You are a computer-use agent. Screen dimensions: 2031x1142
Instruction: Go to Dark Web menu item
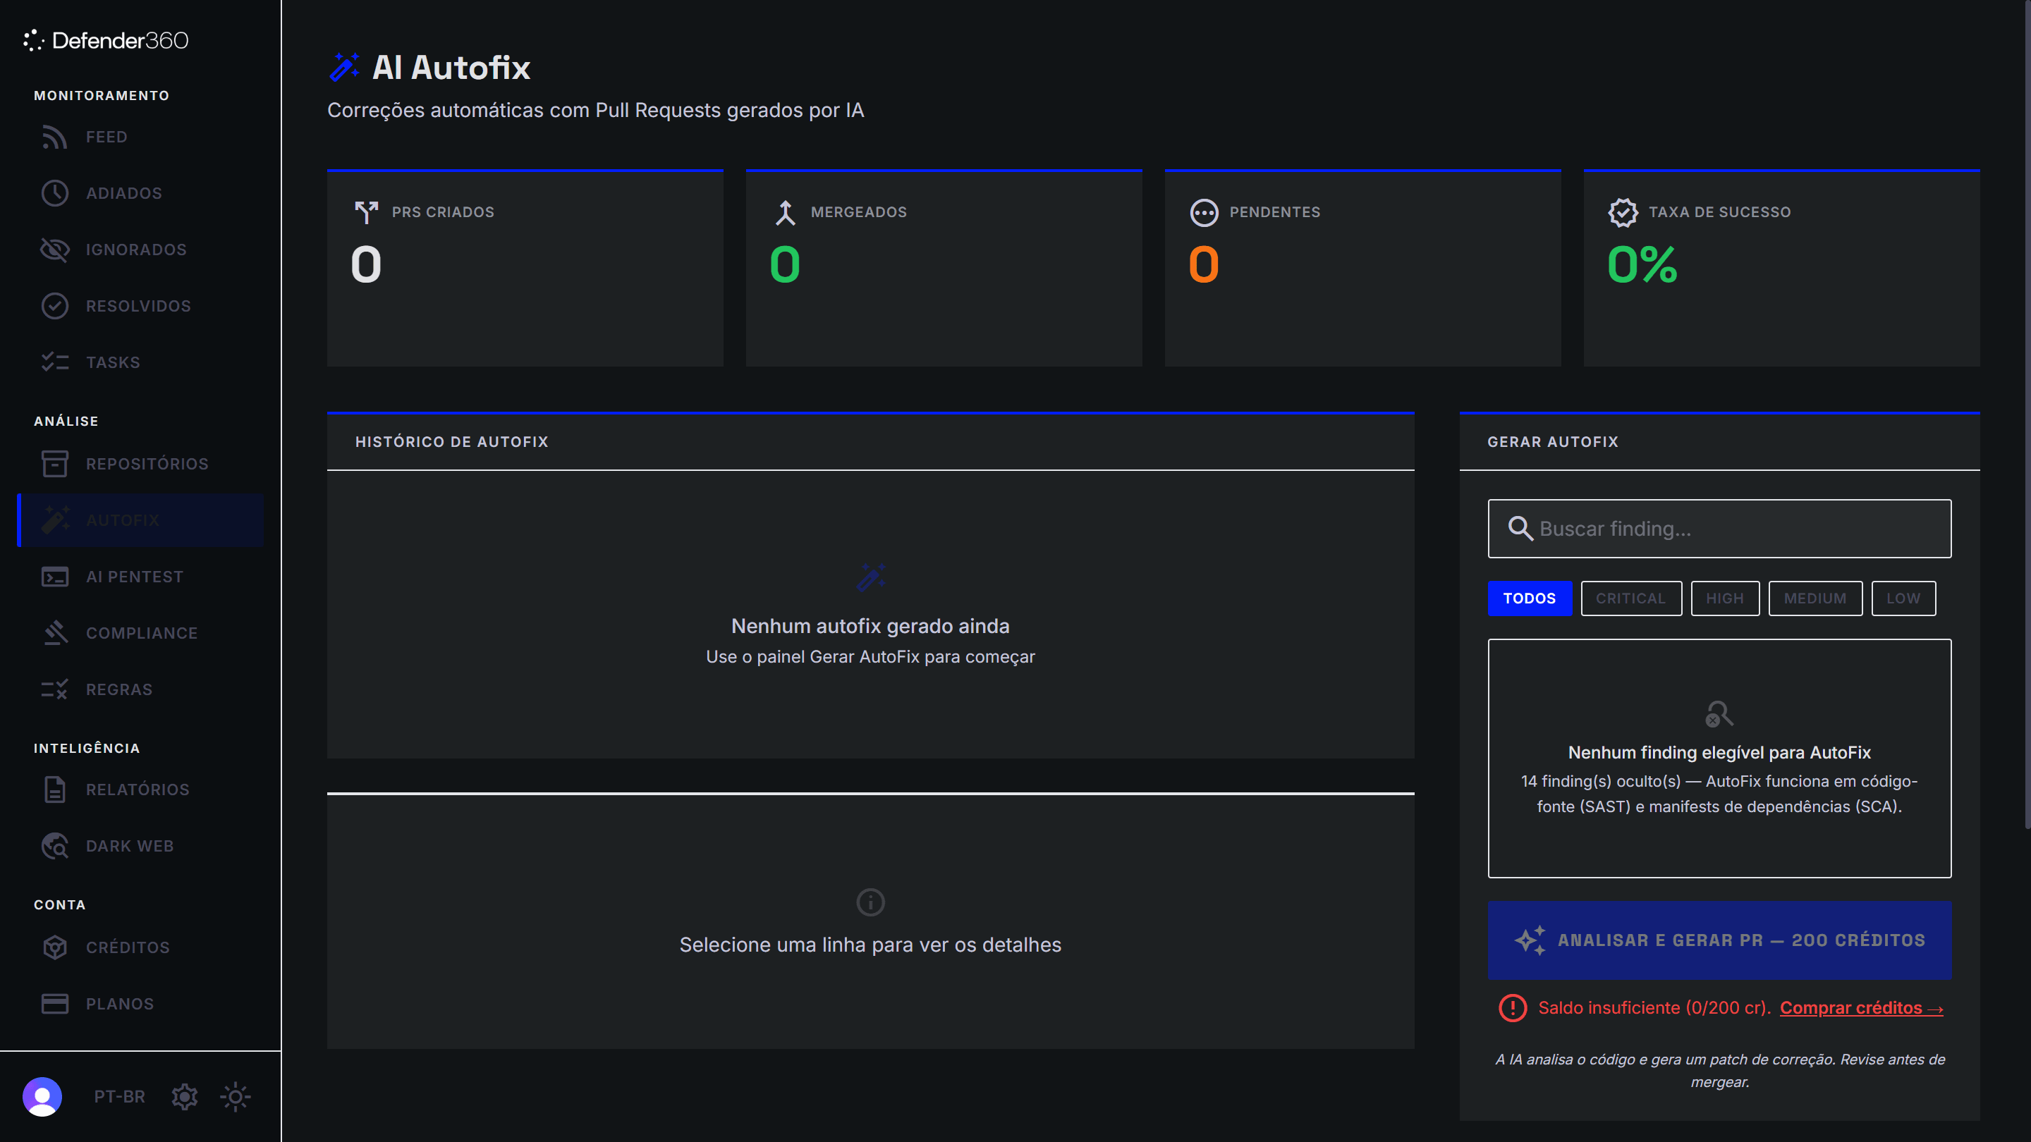140,847
